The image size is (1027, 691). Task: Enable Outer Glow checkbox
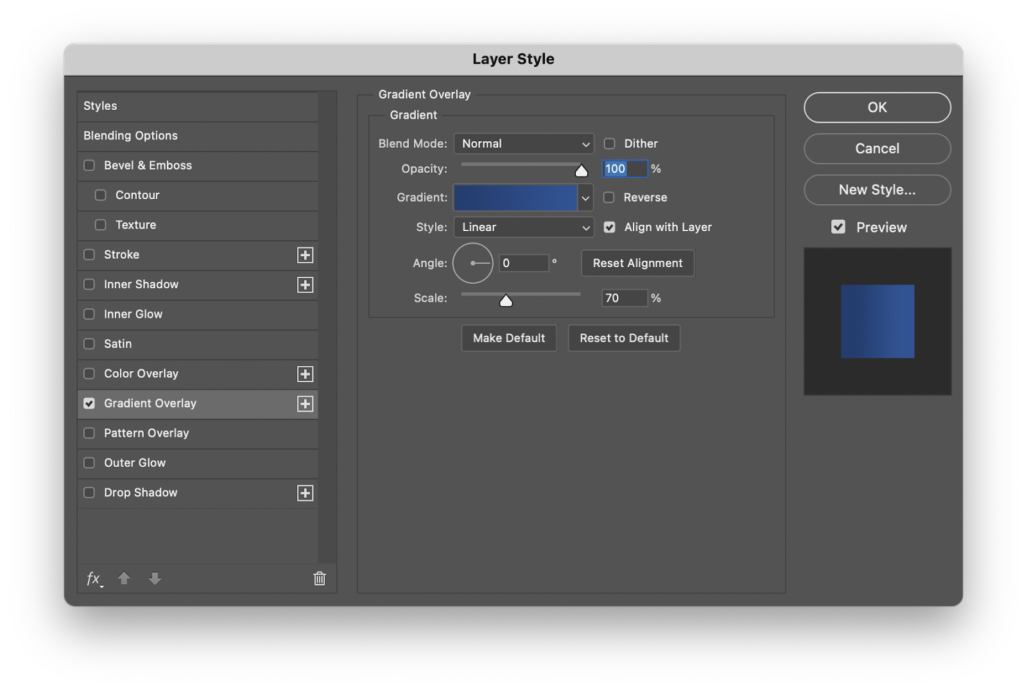(89, 463)
